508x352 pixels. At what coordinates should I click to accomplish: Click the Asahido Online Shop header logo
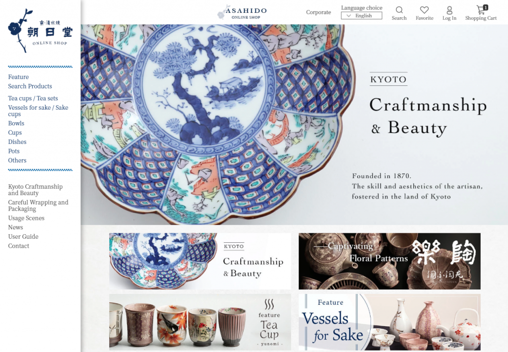(x=242, y=12)
